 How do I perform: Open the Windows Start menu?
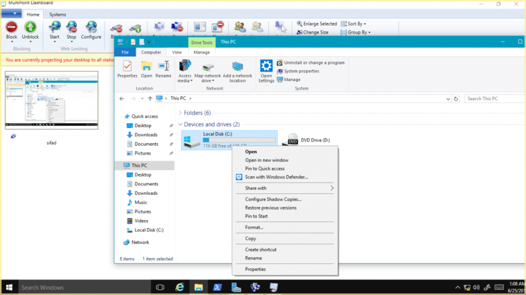pos(9,287)
